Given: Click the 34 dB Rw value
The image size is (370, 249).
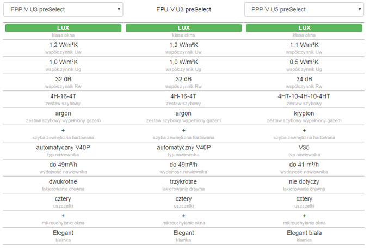Looking at the screenshot, I should click(304, 79).
